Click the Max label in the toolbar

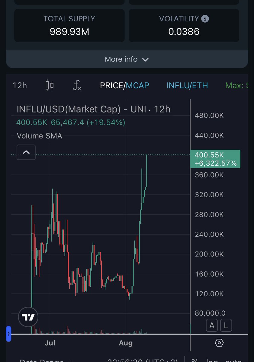click(x=236, y=86)
